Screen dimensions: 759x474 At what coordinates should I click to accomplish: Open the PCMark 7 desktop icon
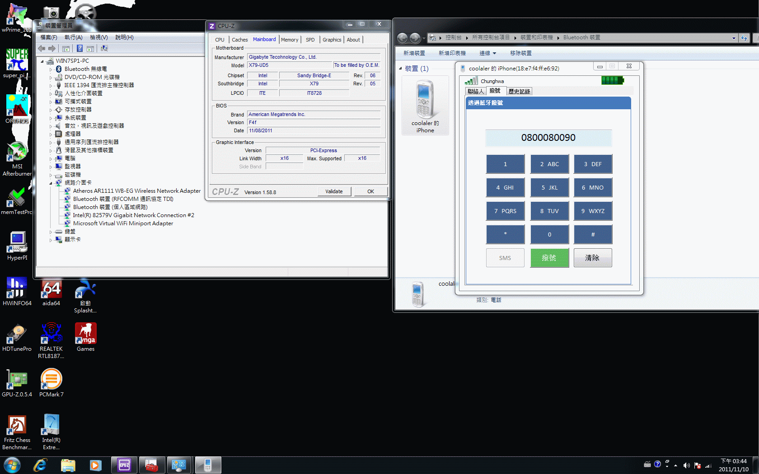pos(51,383)
